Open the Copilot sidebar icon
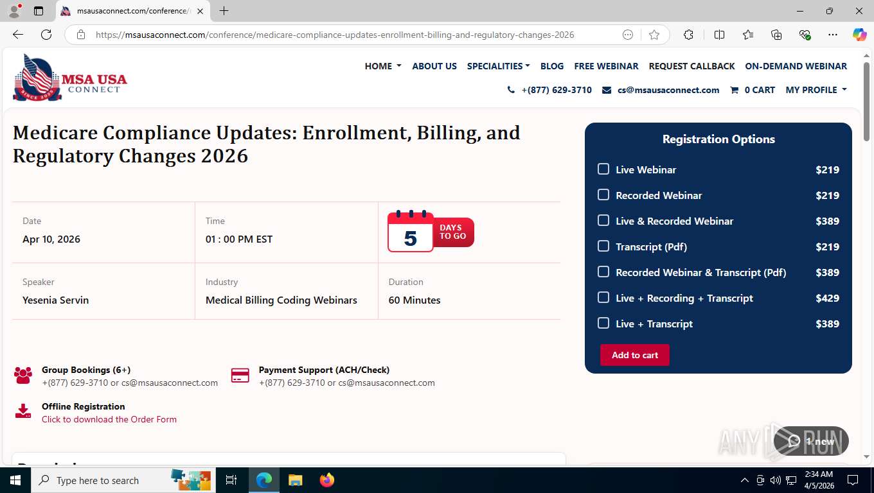874x493 pixels. coord(859,35)
